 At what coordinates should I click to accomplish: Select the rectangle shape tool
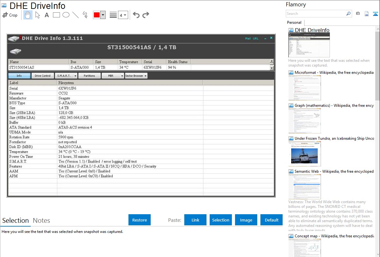[x=56, y=15]
